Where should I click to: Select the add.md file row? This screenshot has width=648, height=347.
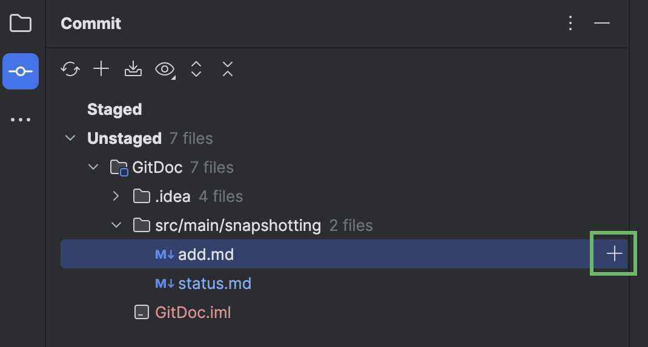tap(206, 255)
